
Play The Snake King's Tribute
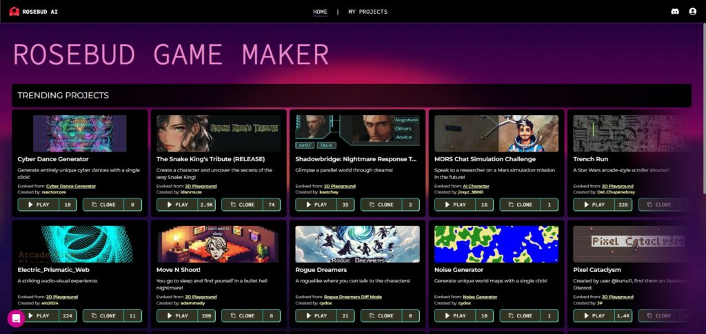click(x=177, y=205)
